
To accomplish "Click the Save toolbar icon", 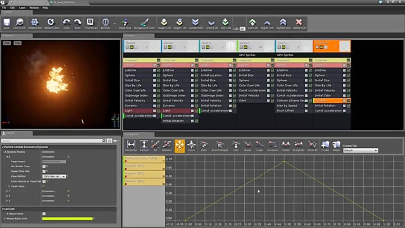I will [7, 23].
